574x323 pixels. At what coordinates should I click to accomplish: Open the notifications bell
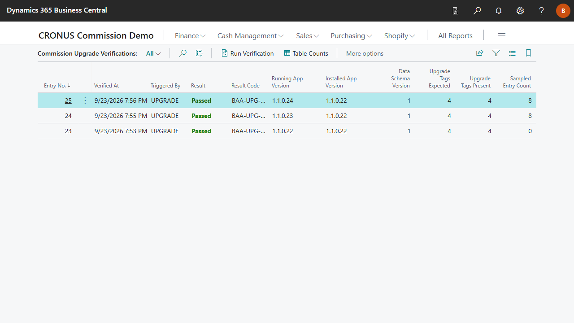(x=499, y=11)
